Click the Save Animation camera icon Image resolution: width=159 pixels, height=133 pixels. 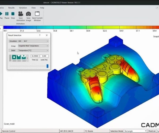(20, 14)
